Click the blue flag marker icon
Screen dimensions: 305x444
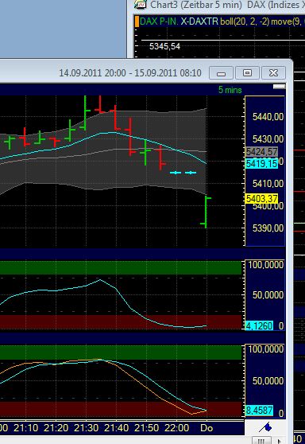pyautogui.click(x=265, y=427)
